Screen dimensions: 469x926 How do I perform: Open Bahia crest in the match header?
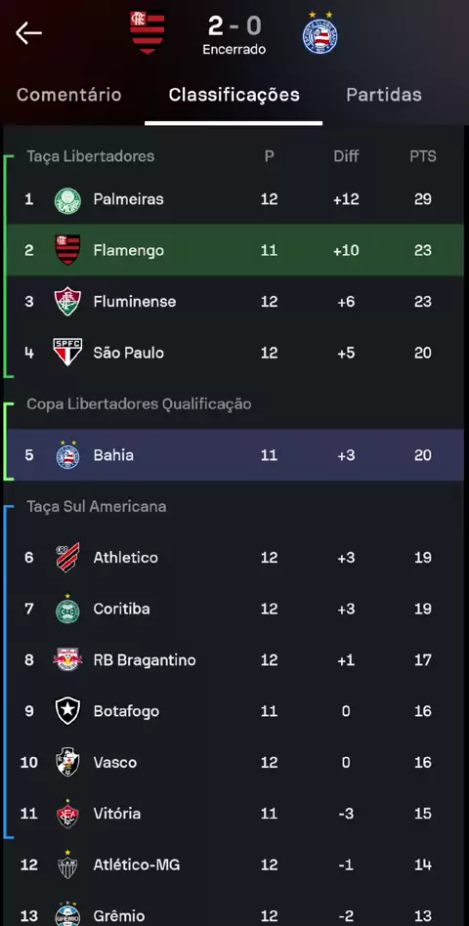pos(320,33)
